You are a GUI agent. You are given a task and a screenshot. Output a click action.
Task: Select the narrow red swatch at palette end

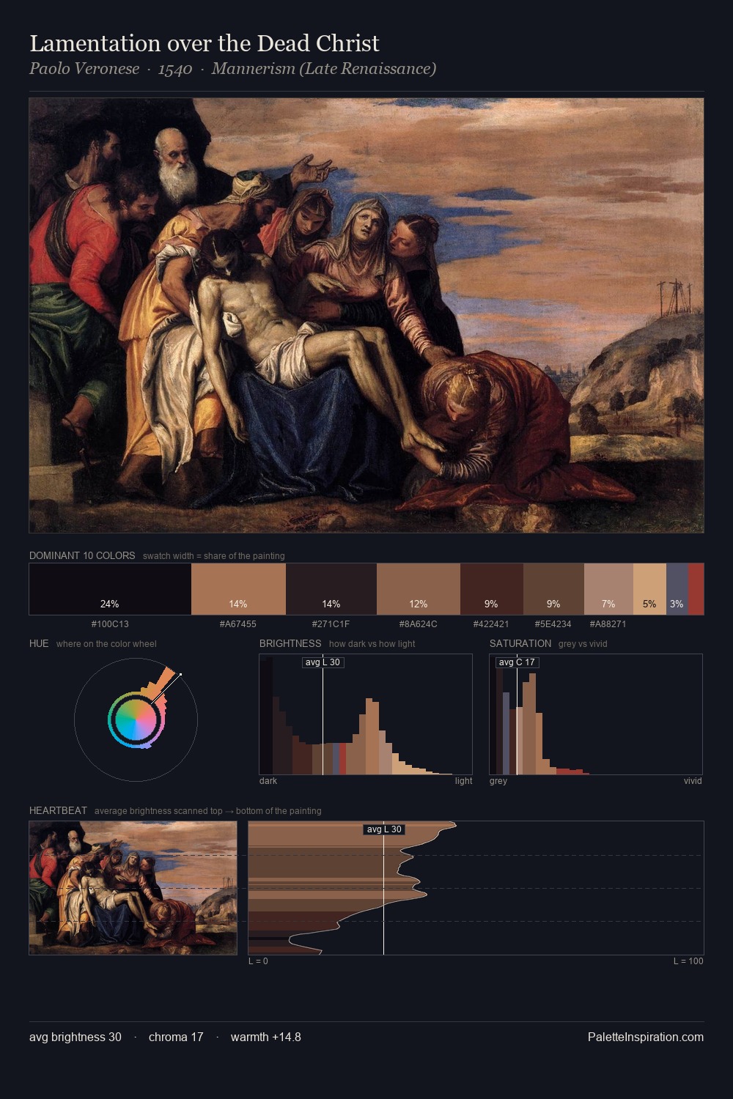(696, 589)
